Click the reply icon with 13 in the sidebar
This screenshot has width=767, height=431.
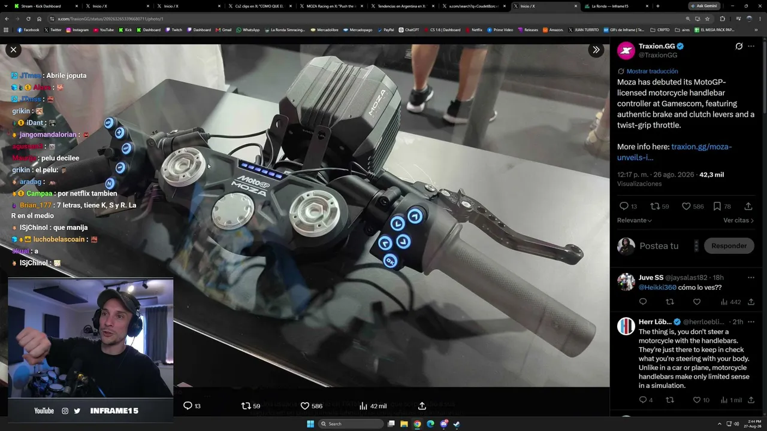pos(628,206)
